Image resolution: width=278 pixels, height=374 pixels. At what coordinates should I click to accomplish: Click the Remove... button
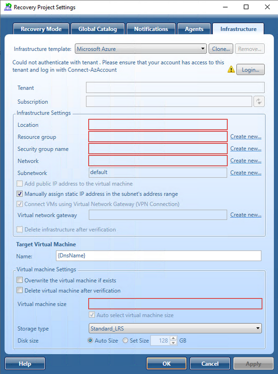250,49
